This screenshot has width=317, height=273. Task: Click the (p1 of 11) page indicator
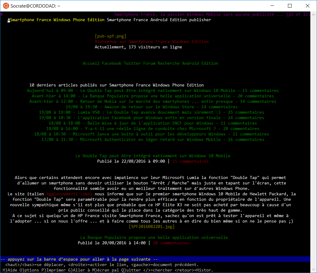[x=298, y=14]
